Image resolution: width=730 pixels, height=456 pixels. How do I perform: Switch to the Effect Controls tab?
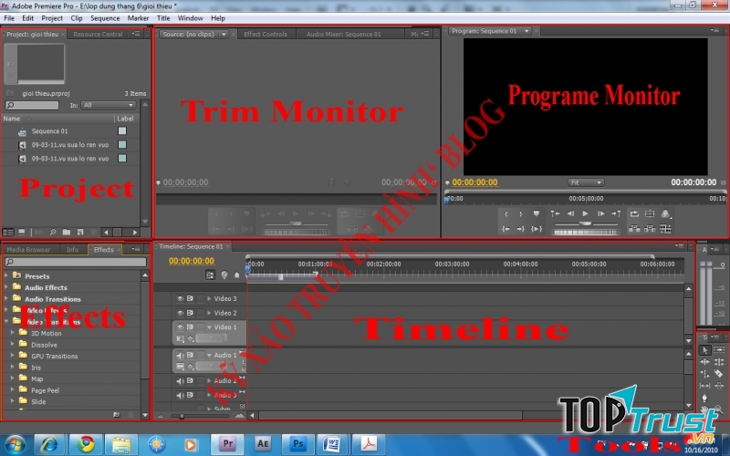click(x=266, y=35)
